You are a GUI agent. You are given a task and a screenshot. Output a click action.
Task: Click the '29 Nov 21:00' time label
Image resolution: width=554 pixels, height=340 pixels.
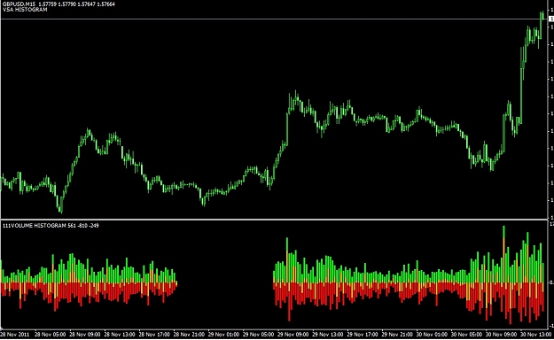tap(397, 334)
